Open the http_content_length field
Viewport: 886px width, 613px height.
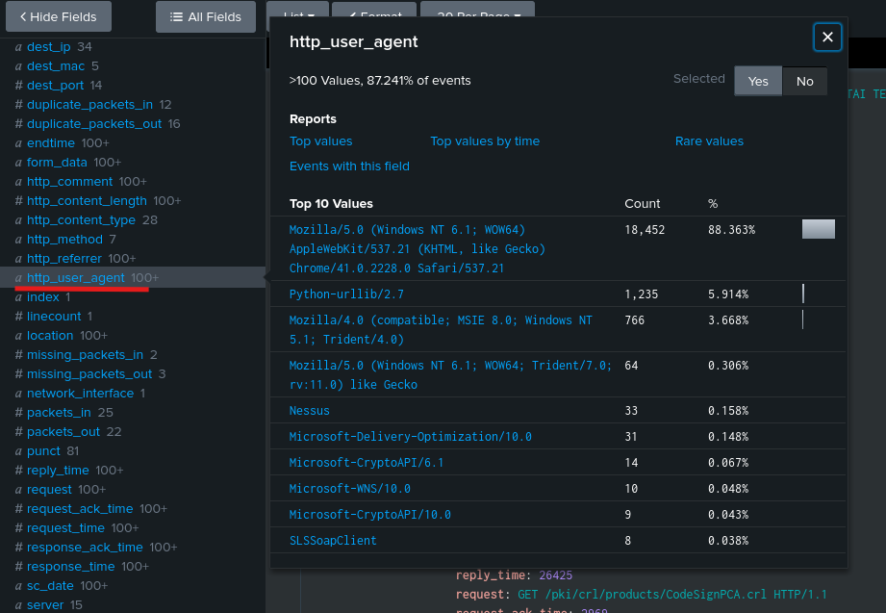click(87, 201)
